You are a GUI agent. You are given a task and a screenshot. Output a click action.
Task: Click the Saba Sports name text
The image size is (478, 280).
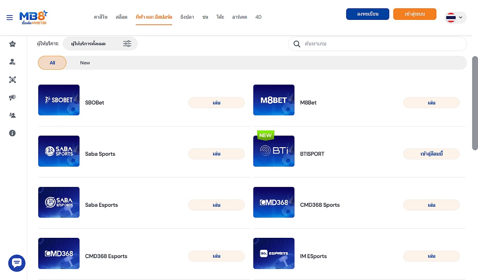point(100,154)
